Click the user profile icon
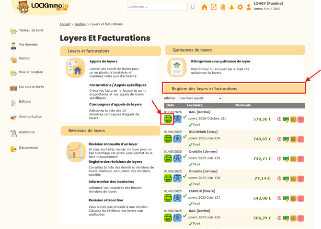Image resolution: width=321 pixels, height=229 pixels. pos(249,7)
